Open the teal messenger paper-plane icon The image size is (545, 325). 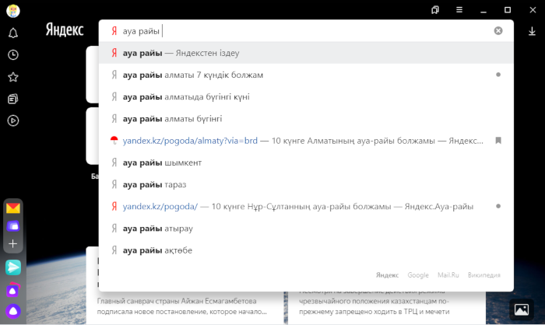click(13, 267)
